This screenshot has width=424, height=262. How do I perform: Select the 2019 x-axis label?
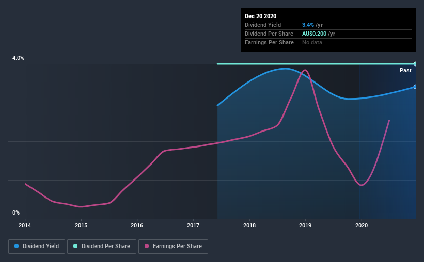click(x=305, y=225)
